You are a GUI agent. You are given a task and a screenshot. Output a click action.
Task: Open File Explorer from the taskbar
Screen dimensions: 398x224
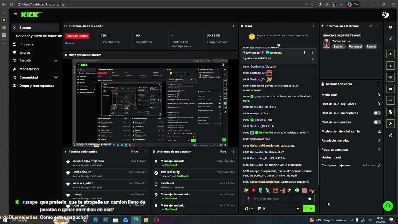click(x=146, y=220)
